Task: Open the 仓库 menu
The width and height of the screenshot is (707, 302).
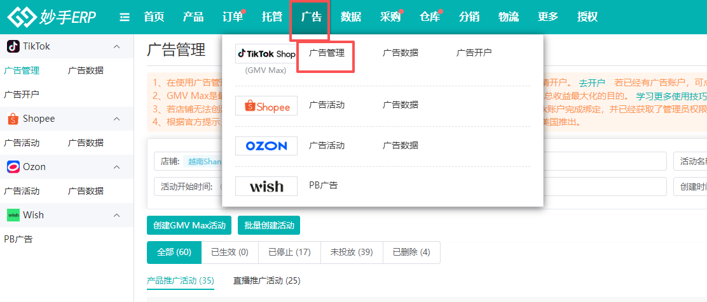Action: click(x=430, y=17)
